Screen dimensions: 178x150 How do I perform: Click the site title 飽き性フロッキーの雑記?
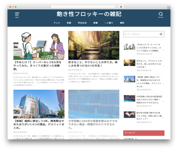[x=89, y=14]
